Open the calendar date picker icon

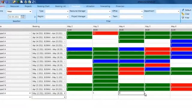click(23, 17)
